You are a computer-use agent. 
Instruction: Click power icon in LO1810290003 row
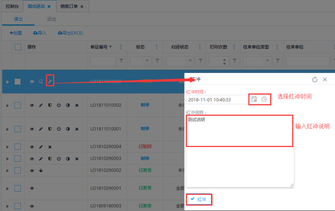(59, 158)
